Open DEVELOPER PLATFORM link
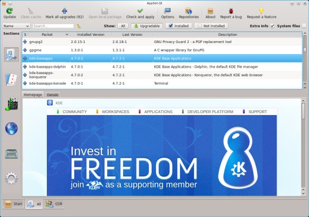 click(x=211, y=112)
